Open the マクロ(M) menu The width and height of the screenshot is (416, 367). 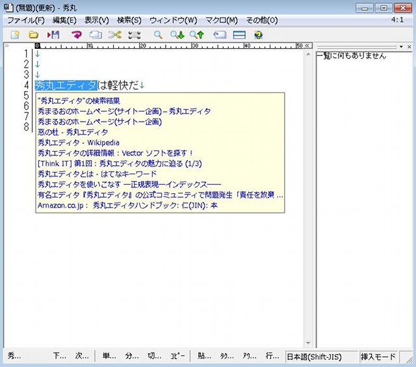222,20
